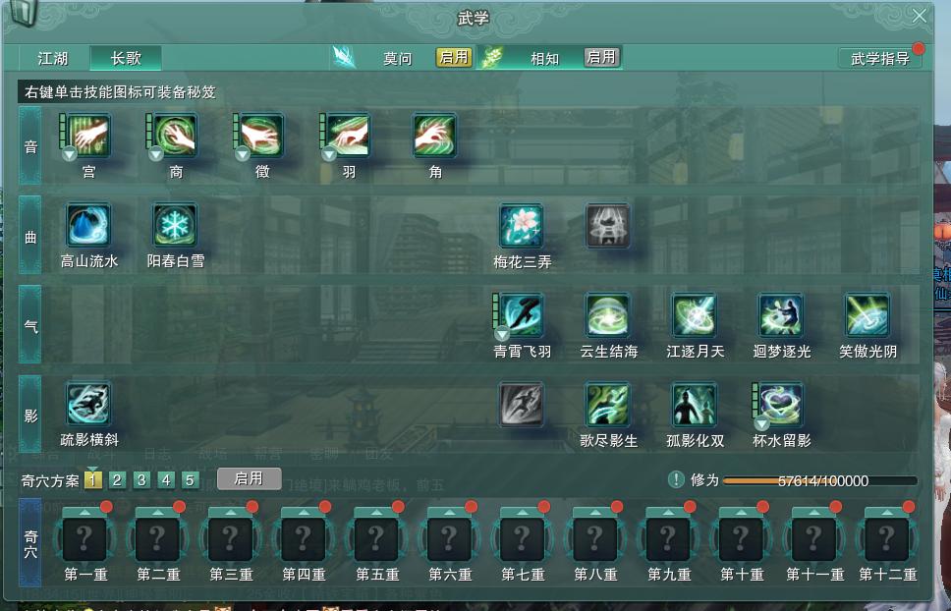Viewport: 951px width, 611px height.
Task: Open the 第七重 talent slot
Action: pyautogui.click(x=523, y=538)
